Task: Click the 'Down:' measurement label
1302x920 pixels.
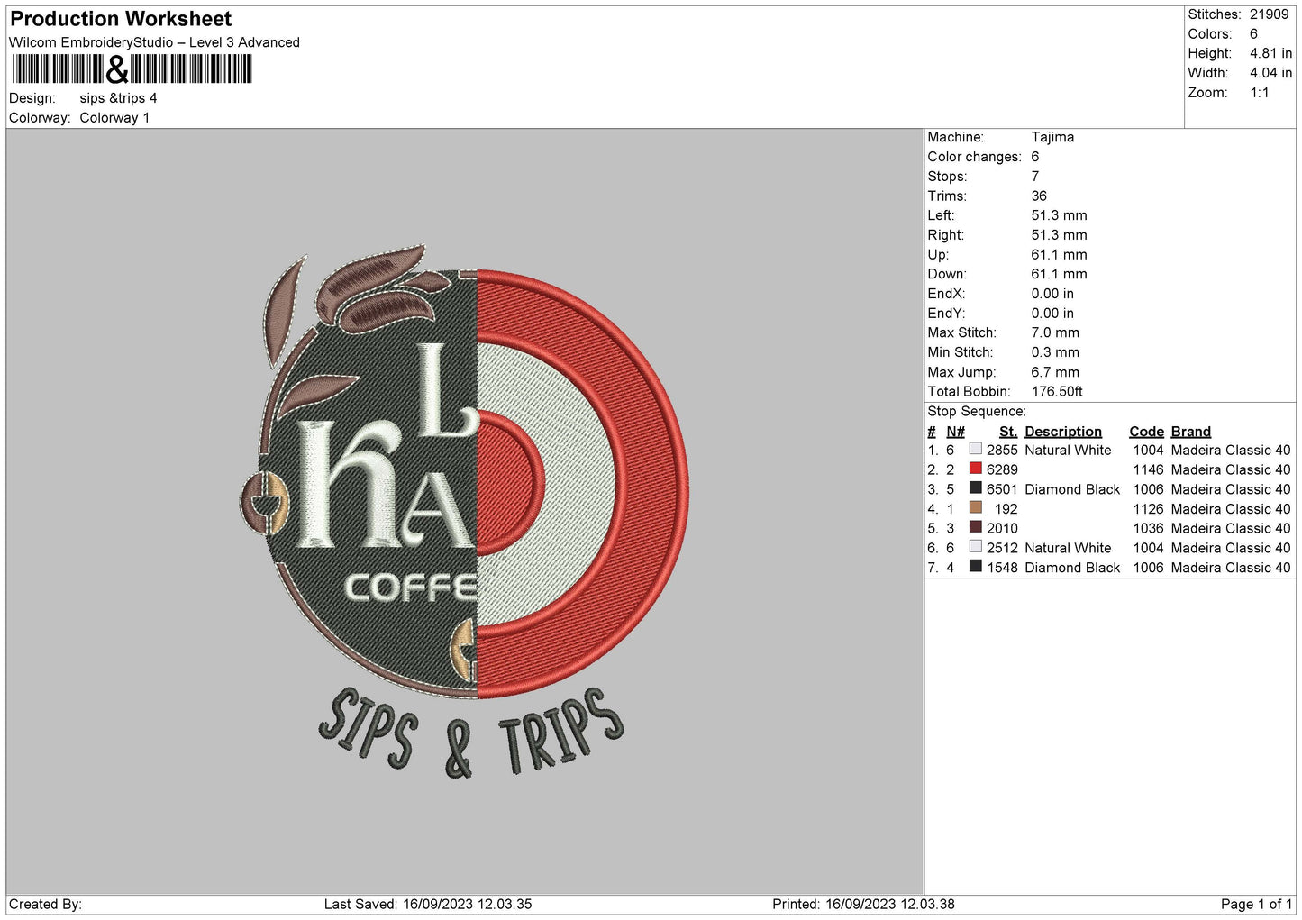Action: coord(947,274)
